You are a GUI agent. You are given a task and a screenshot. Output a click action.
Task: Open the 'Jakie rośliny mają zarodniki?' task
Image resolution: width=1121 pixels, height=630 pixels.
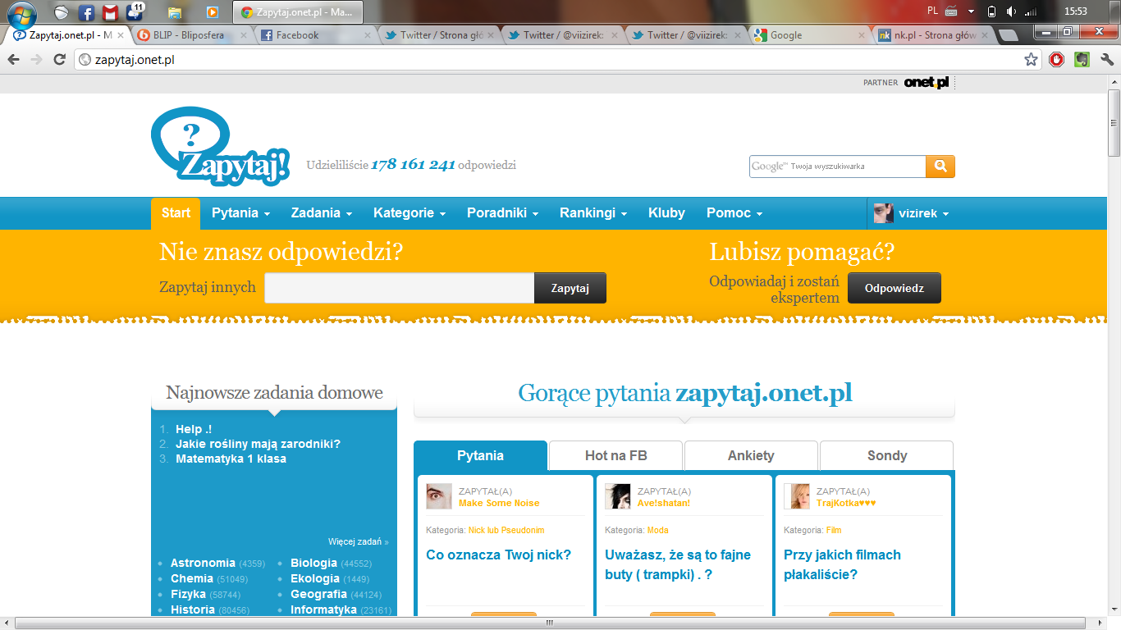click(x=258, y=444)
